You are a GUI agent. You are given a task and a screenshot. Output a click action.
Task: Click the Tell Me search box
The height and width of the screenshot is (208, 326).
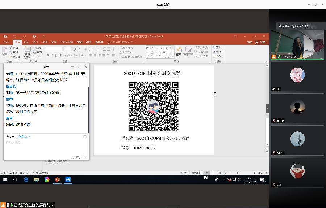pyautogui.click(x=121, y=42)
